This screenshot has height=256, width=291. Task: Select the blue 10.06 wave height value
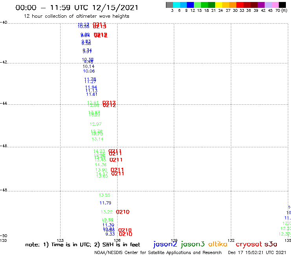click(x=89, y=71)
